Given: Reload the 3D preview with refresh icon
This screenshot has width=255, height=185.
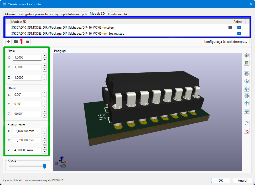Looking at the screenshot, I should click(247, 123).
